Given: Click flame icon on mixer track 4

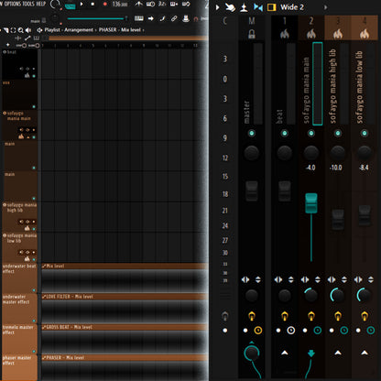Looking at the screenshot, I should (x=365, y=34).
